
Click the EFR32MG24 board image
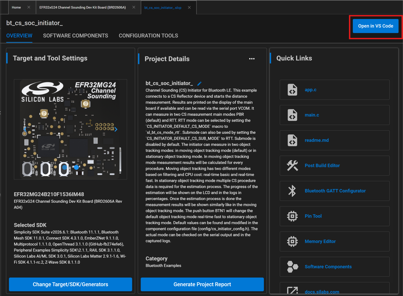[x=70, y=129]
